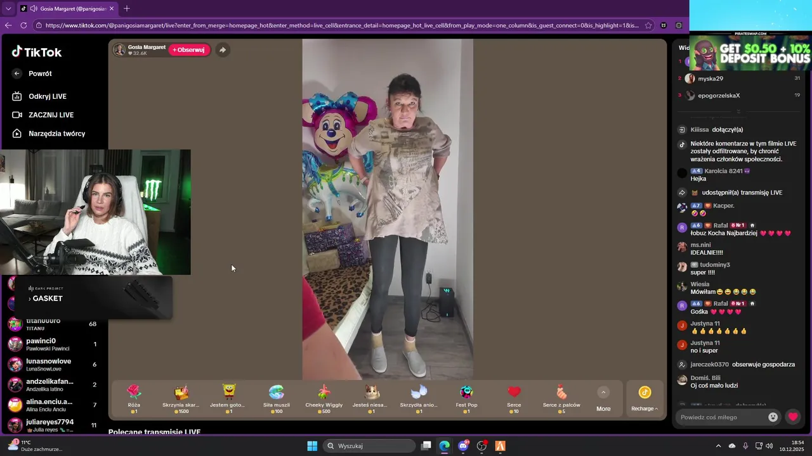The image size is (812, 456).
Task: Send the Fest Pop gift
Action: 466,400
